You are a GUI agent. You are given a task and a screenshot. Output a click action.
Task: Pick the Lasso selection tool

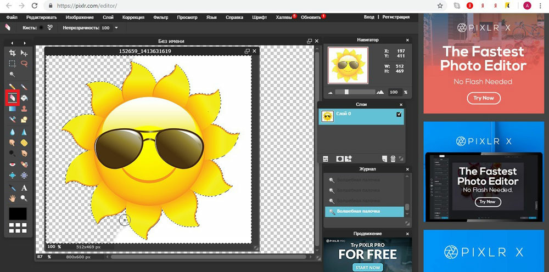pos(24,64)
